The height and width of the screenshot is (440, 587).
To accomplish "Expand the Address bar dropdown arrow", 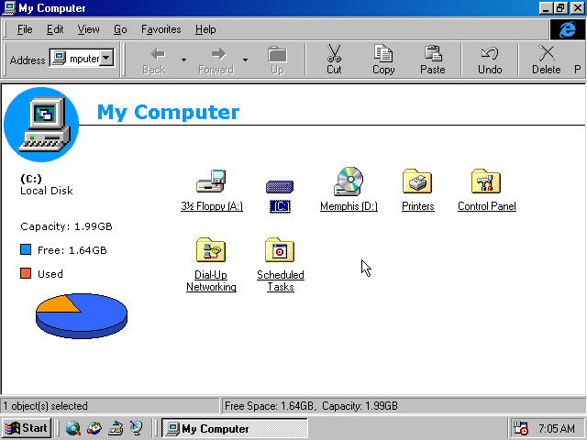I will point(106,58).
